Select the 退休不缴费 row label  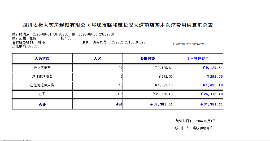click(x=42, y=68)
